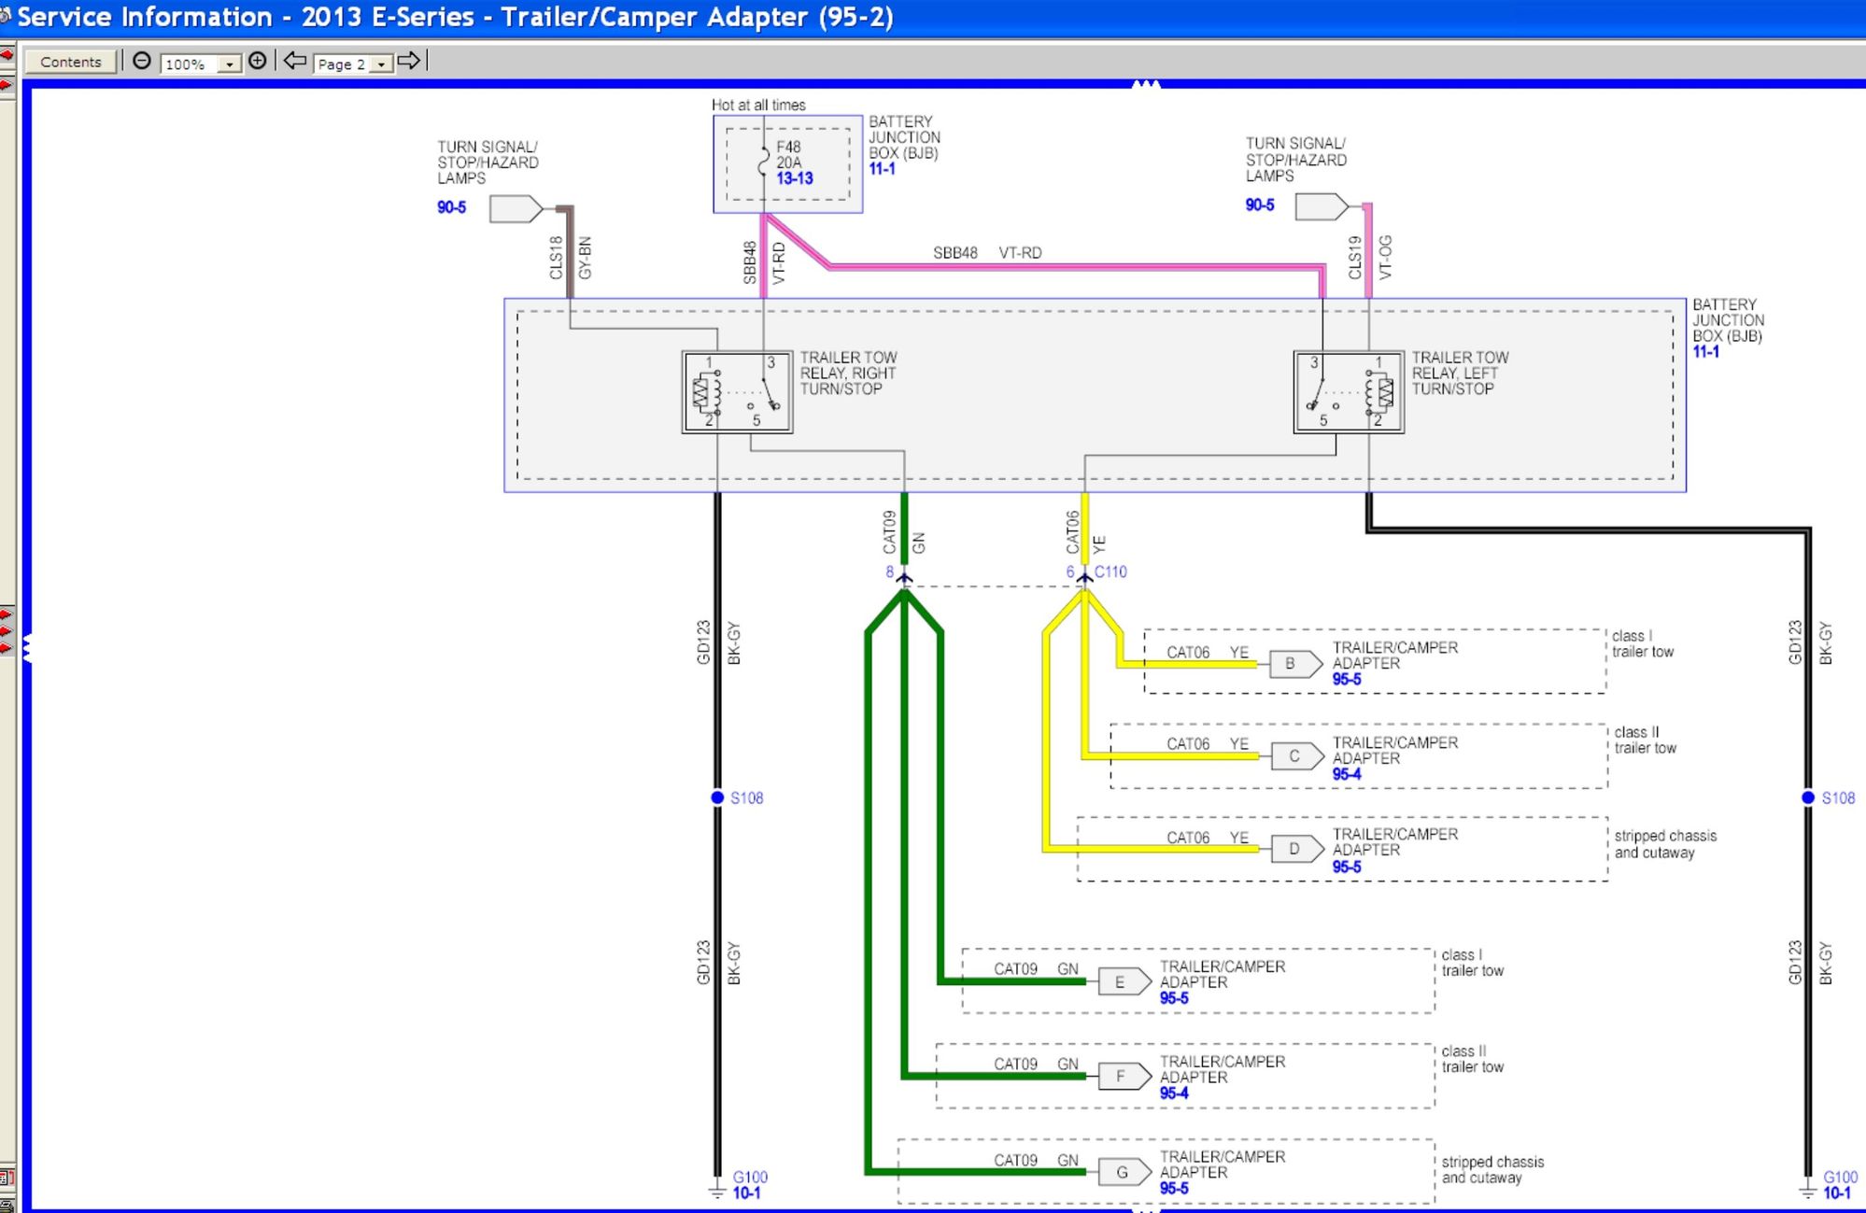Follow the 13-13 fuse F48 link
Screen dimensions: 1866x1213
[x=795, y=178]
